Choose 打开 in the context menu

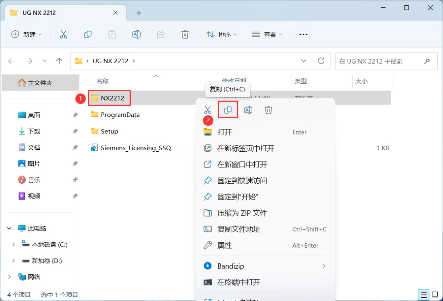265,132
